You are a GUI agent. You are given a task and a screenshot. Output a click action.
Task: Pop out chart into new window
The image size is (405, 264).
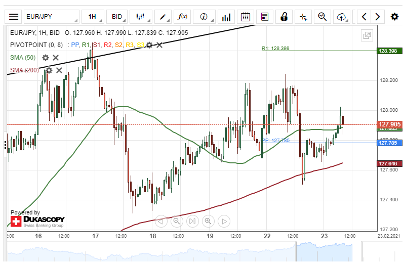(x=367, y=35)
